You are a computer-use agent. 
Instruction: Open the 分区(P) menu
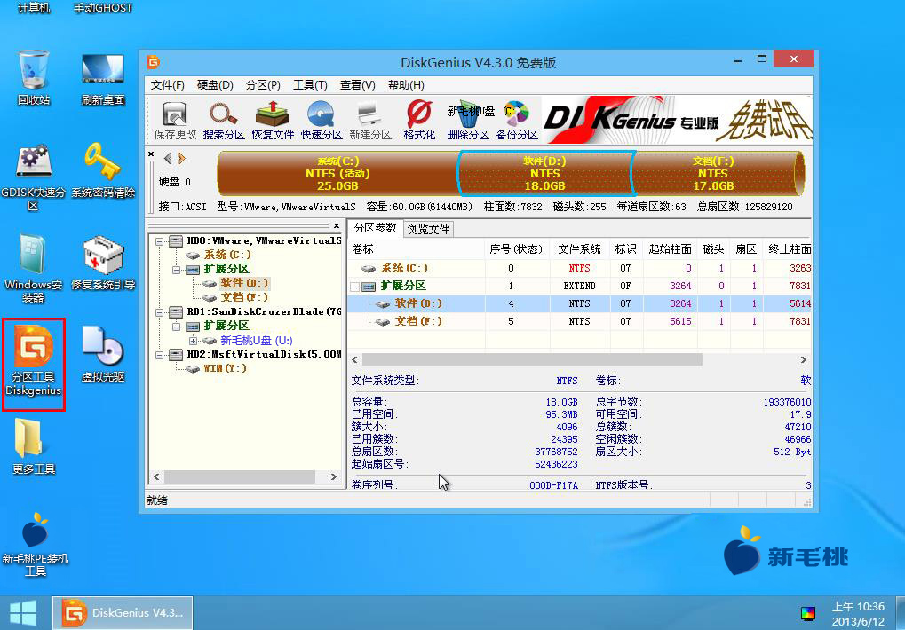point(263,84)
